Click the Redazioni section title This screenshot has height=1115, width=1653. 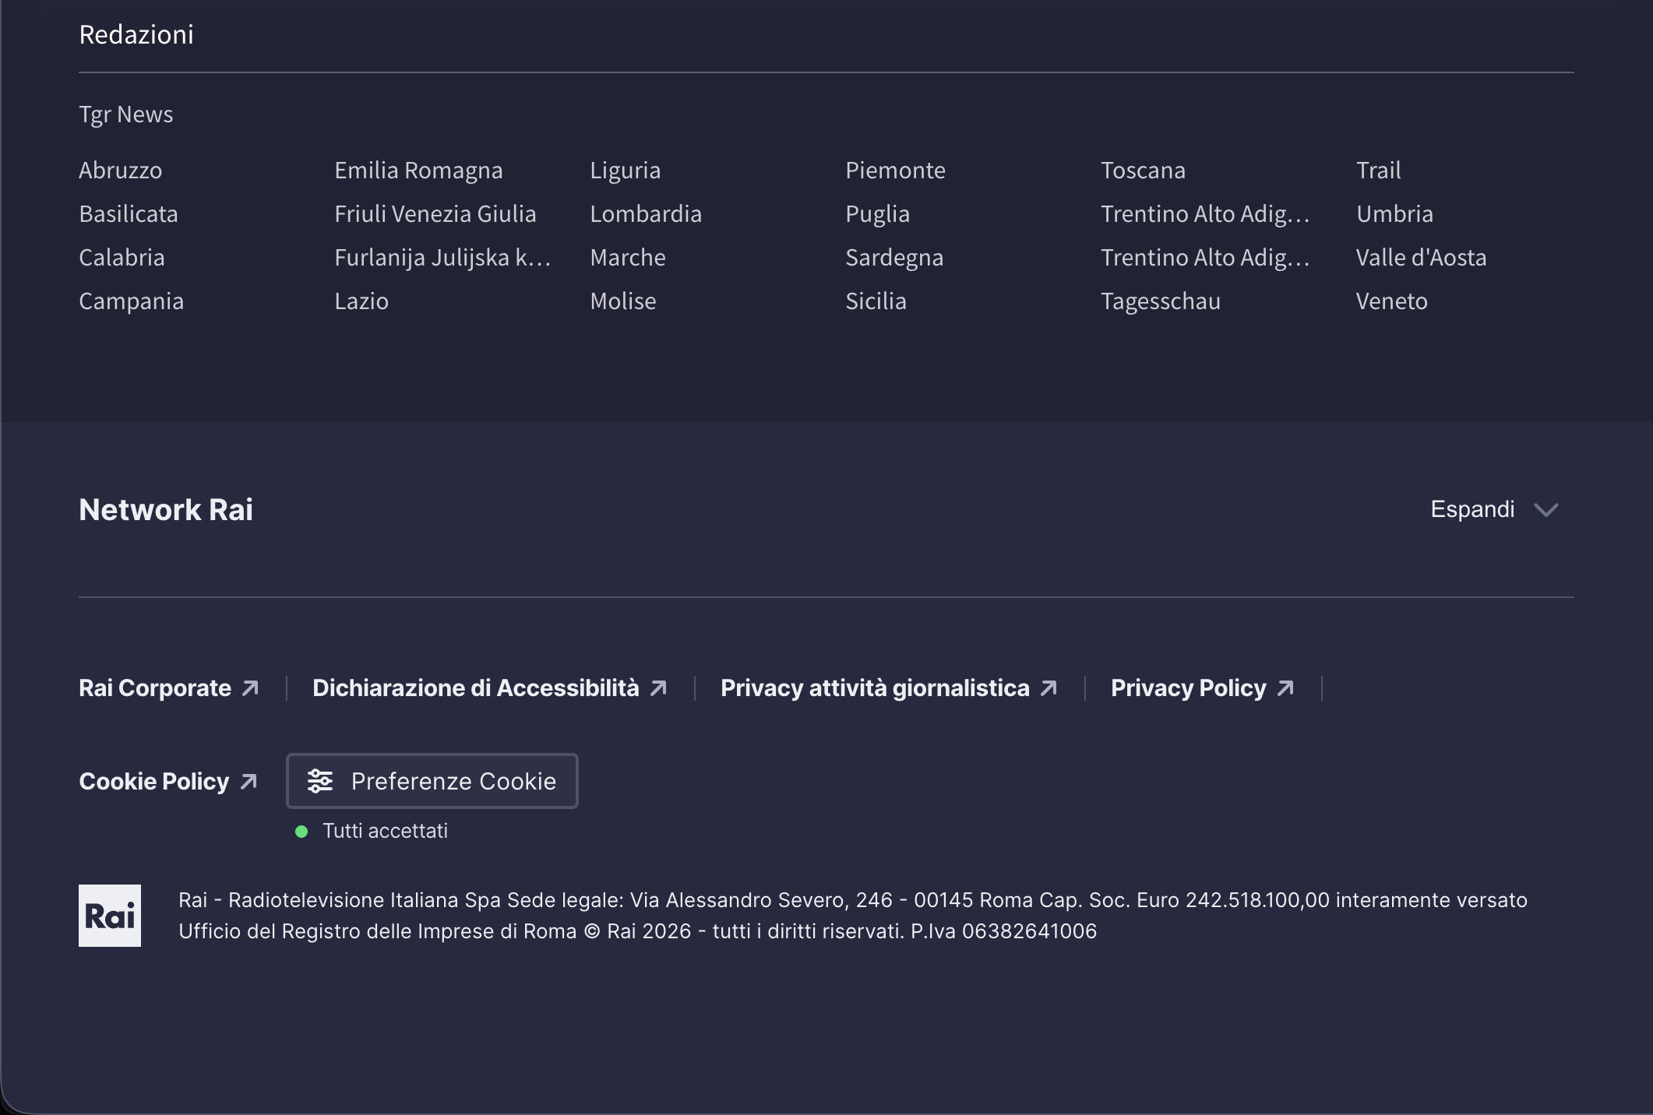(x=136, y=34)
